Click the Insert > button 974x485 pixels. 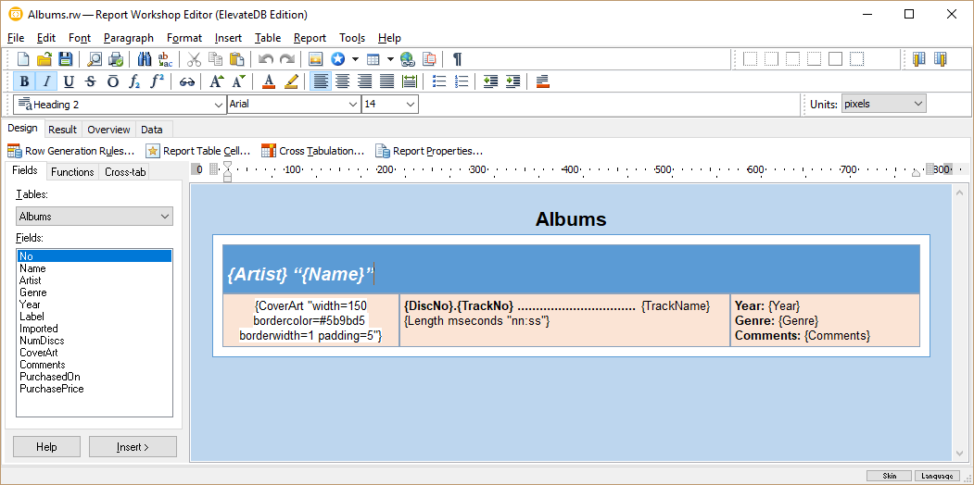pyautogui.click(x=133, y=446)
